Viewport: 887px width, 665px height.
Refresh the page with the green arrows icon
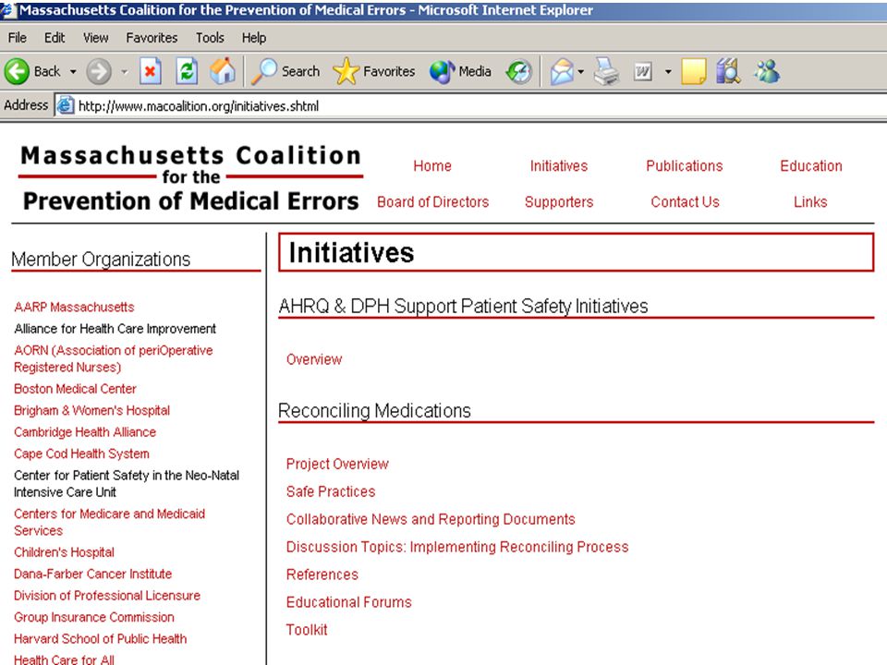(186, 72)
